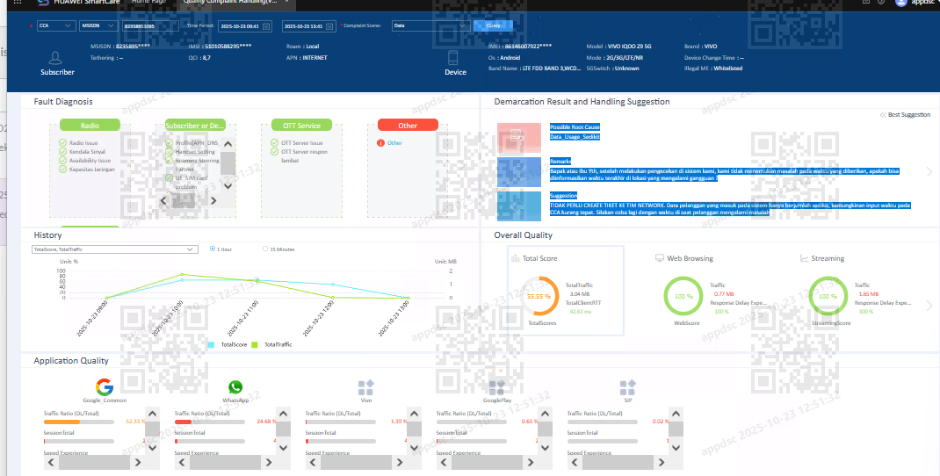Open the WebScore 100% circle
This screenshot has width=940, height=476.
683,296
